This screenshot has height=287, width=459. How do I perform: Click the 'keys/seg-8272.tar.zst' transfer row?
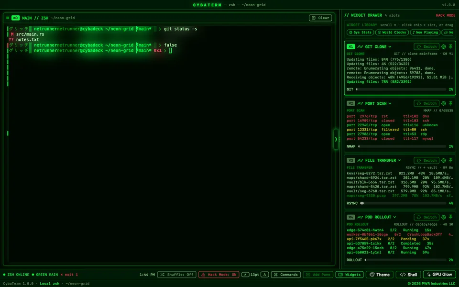pyautogui.click(x=398, y=173)
